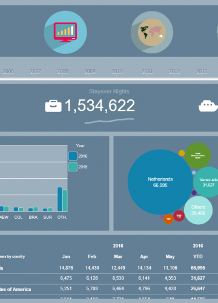
Task: Click the 6,464 March cell
Action: click(x=118, y=288)
